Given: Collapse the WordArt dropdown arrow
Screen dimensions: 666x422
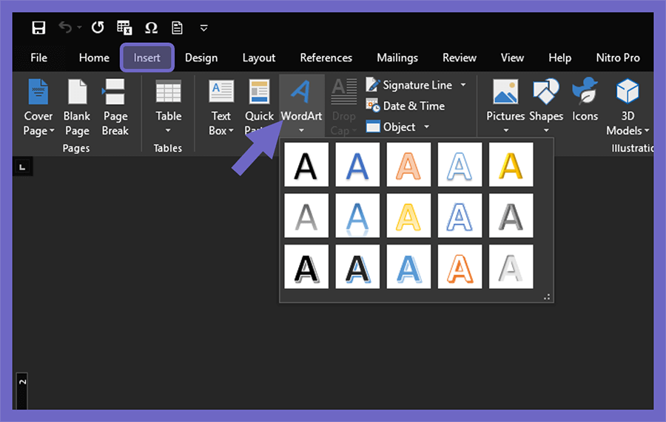Looking at the screenshot, I should click(x=301, y=130).
